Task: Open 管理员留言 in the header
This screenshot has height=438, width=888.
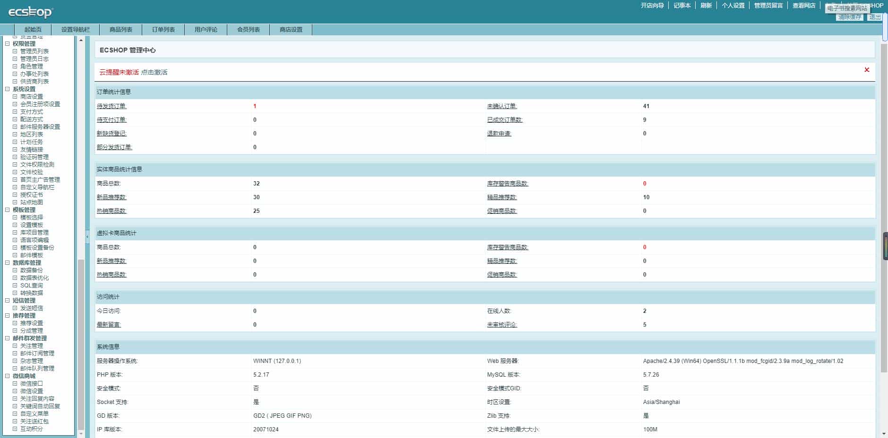Action: [x=768, y=6]
